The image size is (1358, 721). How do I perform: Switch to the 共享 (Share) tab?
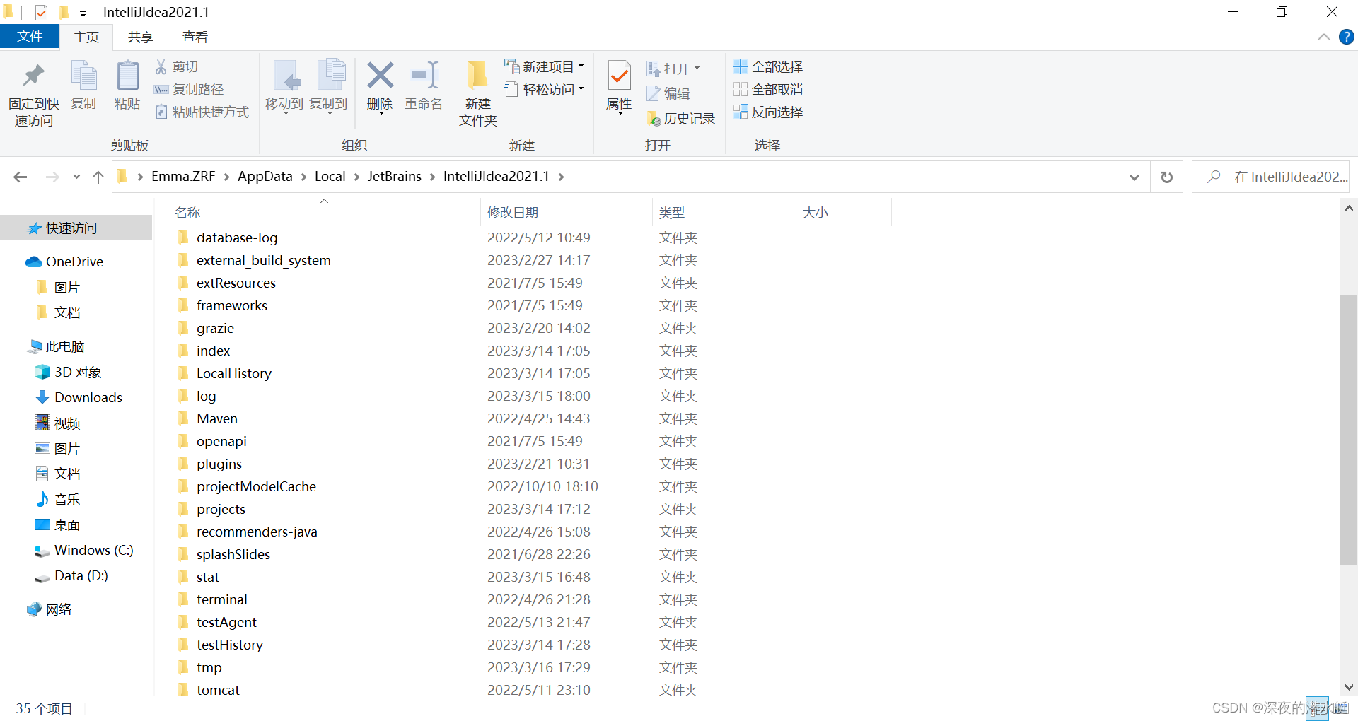[x=139, y=37]
